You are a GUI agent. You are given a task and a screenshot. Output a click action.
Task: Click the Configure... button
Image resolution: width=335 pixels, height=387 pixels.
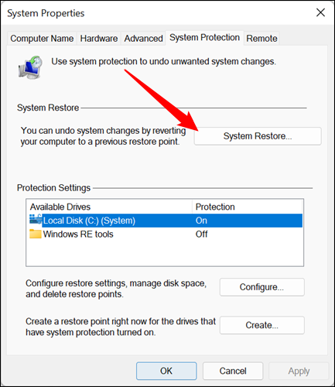coord(262,287)
